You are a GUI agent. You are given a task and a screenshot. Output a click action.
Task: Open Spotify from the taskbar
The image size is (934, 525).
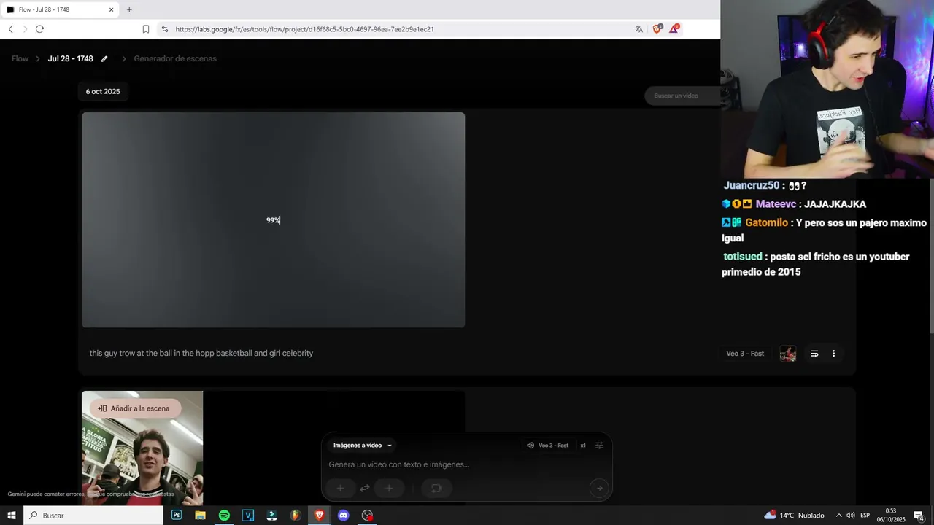(x=224, y=516)
